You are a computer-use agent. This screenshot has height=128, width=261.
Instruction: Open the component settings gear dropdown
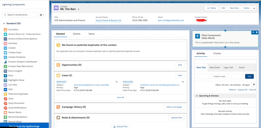click(x=42, y=15)
